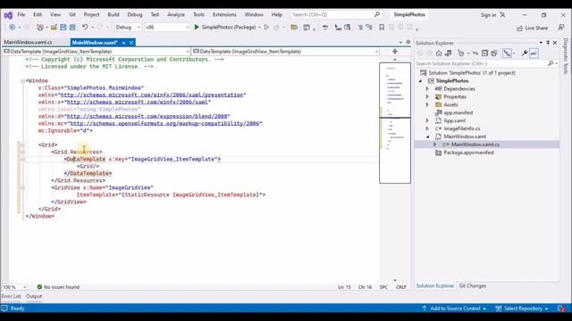
Task: Open the Edit menu
Action: [x=38, y=14]
